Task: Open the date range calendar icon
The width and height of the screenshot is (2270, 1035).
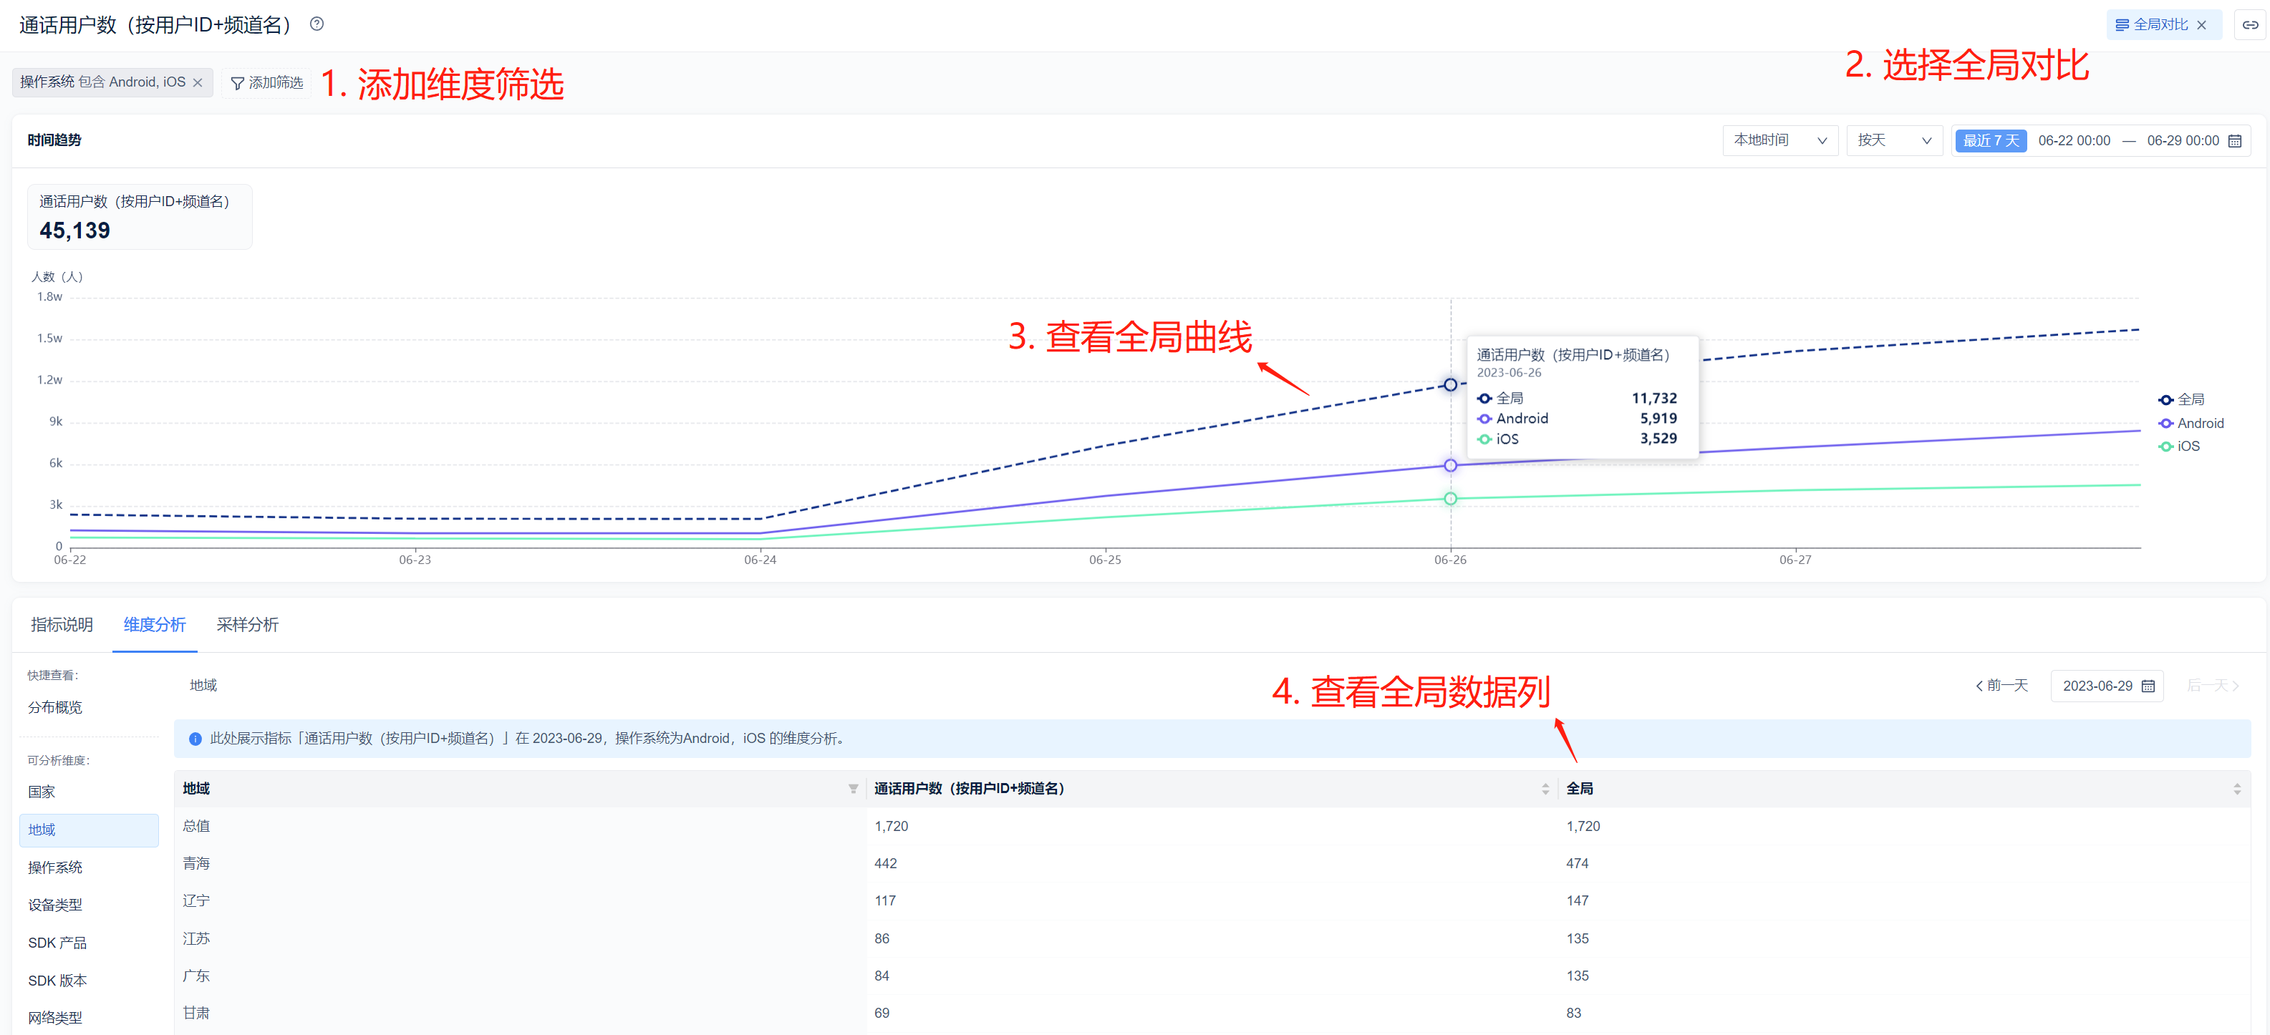Action: coord(2235,141)
